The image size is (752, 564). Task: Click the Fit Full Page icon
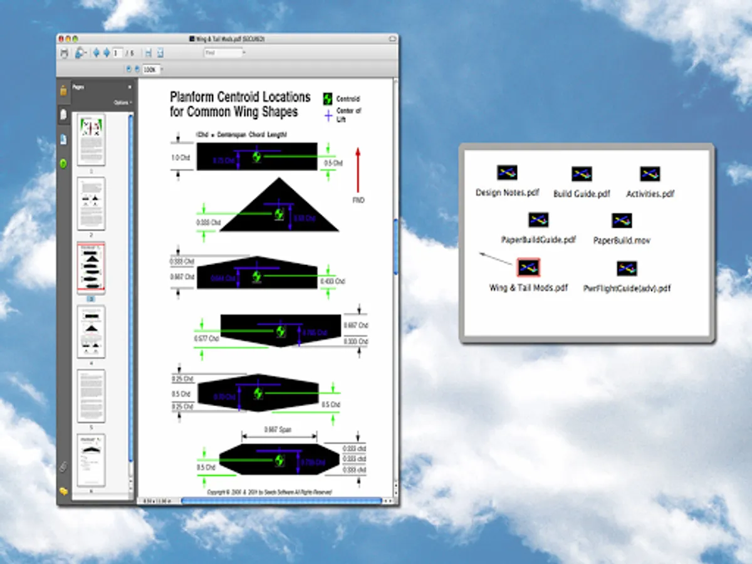160,53
